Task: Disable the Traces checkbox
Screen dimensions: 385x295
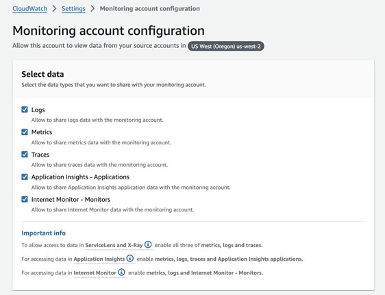Action: tap(25, 154)
